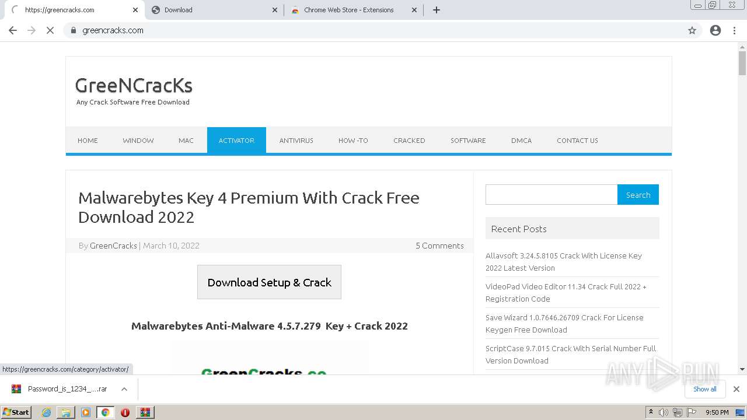Open the ACTIVATOR menu item
Viewport: 747px width, 420px height.
click(x=236, y=141)
